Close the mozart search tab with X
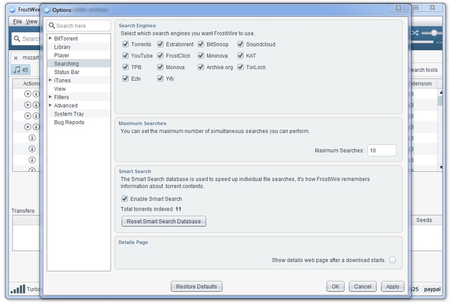452x303 pixels. 16,58
